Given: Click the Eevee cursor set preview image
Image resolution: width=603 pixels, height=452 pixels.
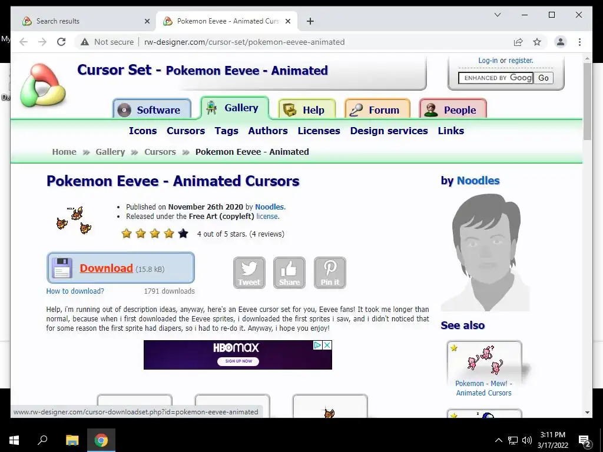Looking at the screenshot, I should pyautogui.click(x=74, y=221).
